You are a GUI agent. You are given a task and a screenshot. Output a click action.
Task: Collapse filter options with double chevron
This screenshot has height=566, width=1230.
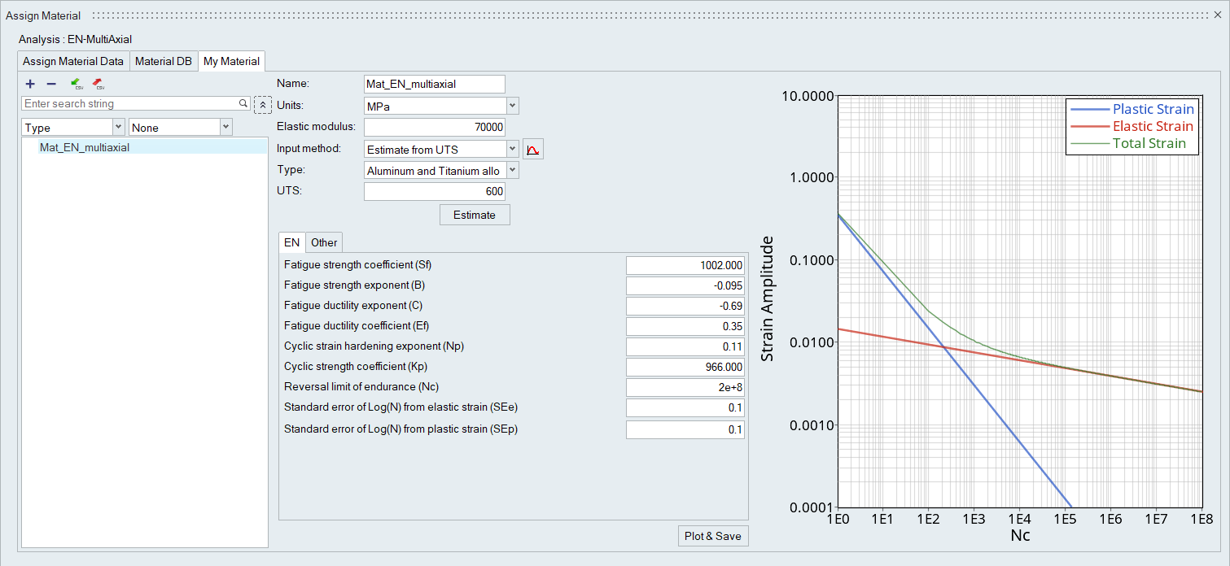[263, 106]
